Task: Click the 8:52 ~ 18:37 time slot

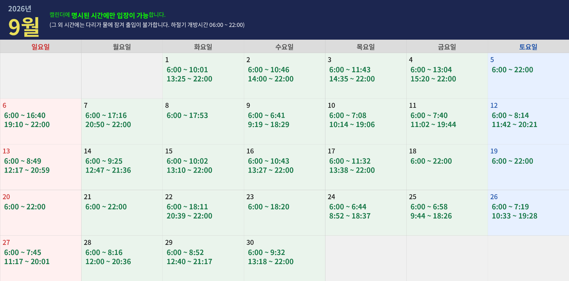Action: click(350, 216)
